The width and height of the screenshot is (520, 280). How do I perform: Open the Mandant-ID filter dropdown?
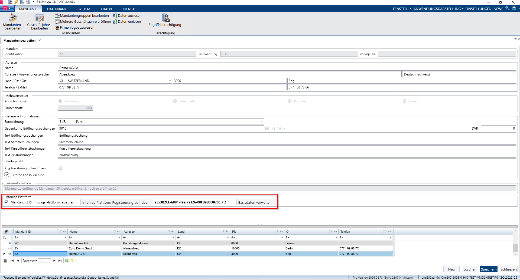pos(65,238)
